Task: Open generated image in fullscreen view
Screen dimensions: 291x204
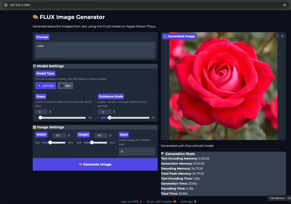Action: pyautogui.click(x=277, y=36)
